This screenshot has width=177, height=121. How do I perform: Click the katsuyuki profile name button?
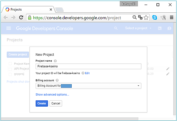pyautogui.click(x=129, y=4)
